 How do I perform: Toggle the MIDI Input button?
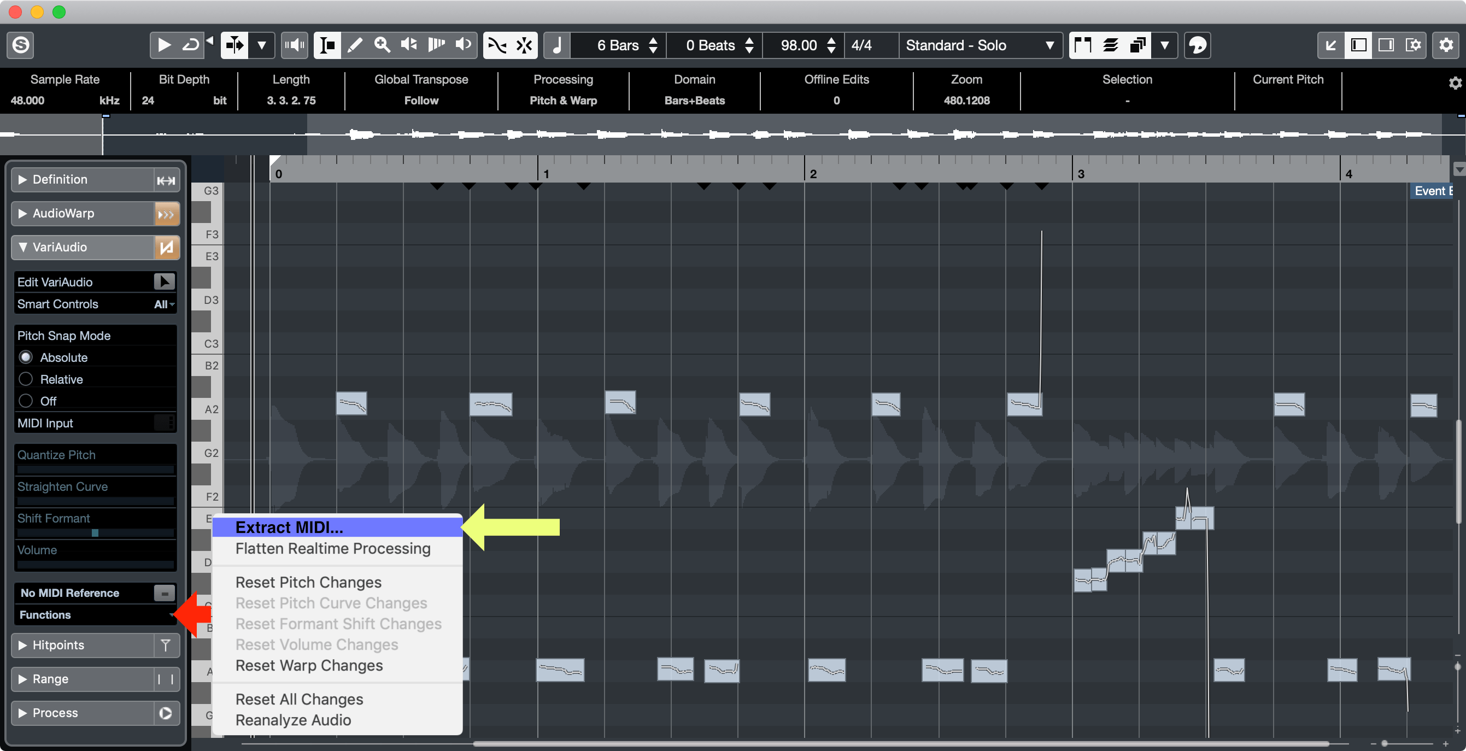pos(165,423)
